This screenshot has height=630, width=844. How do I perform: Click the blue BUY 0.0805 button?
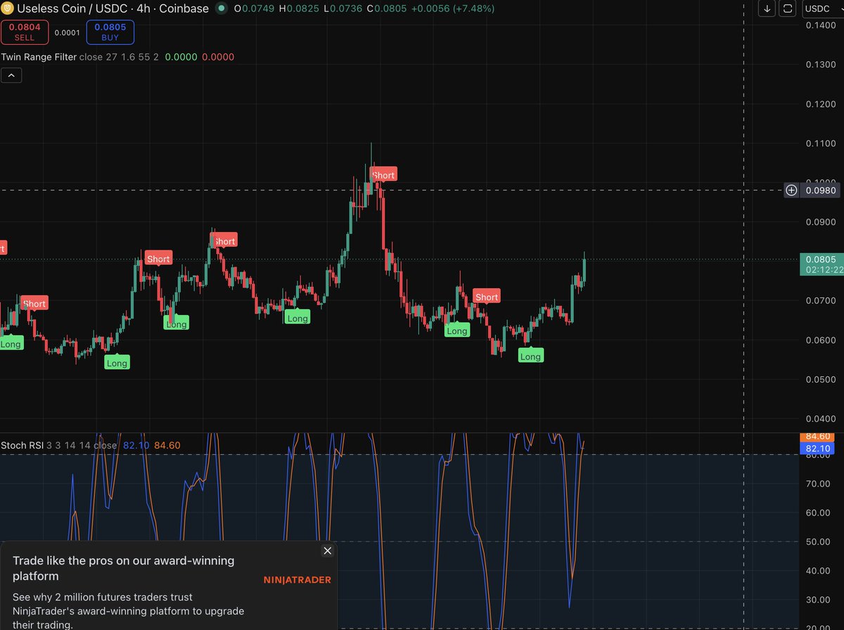[110, 32]
